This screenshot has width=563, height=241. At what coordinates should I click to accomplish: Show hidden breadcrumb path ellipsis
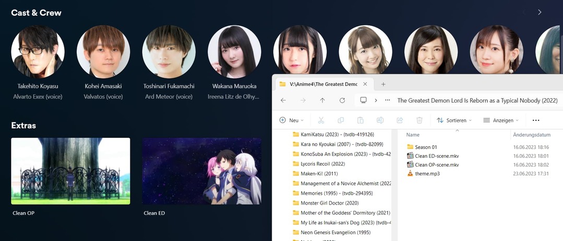[x=388, y=100]
